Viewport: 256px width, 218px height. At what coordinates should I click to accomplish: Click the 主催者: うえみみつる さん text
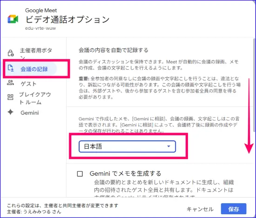click(34, 212)
